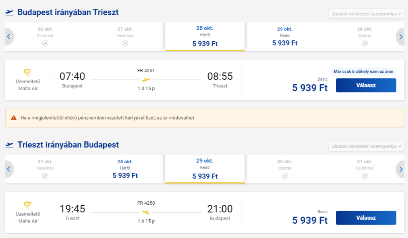Select the 28 okt. Hétfő return date tab
Image resolution: width=408 pixels, height=238 pixels.
pyautogui.click(x=125, y=169)
